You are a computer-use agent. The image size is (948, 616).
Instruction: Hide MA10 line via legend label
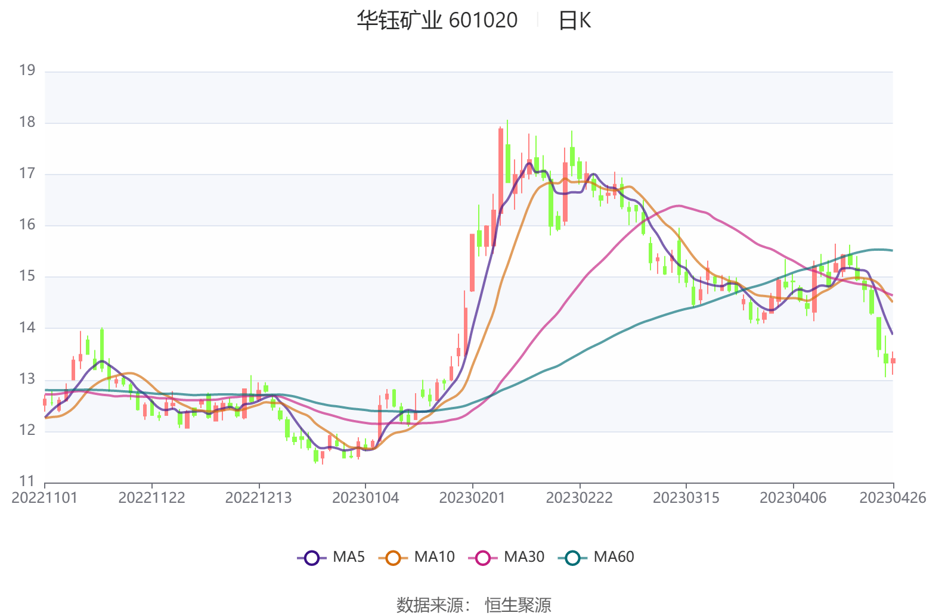click(434, 557)
